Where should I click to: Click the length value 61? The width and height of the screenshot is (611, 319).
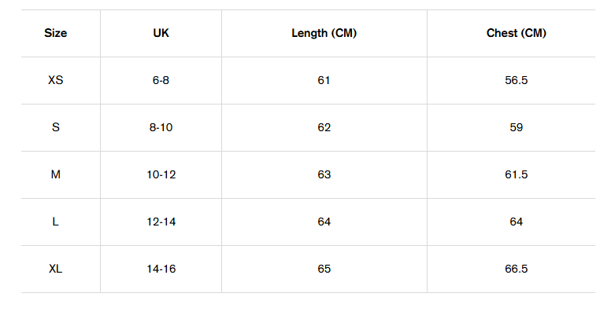click(324, 80)
